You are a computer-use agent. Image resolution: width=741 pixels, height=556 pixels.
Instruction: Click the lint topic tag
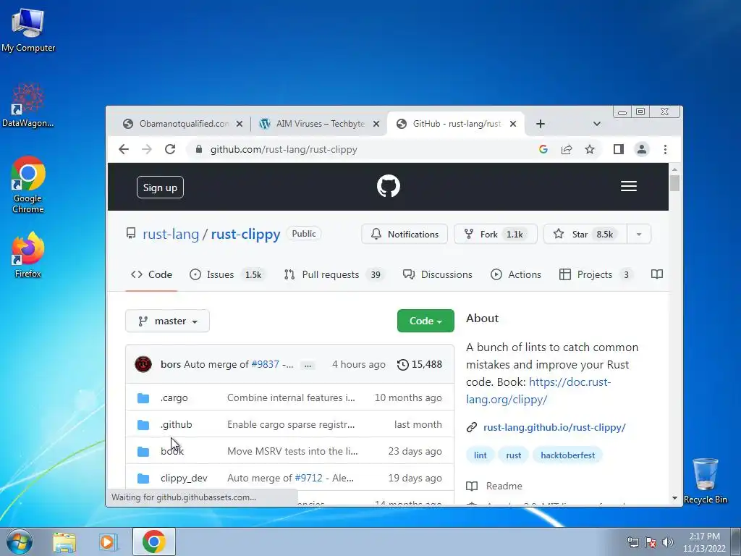click(x=480, y=455)
